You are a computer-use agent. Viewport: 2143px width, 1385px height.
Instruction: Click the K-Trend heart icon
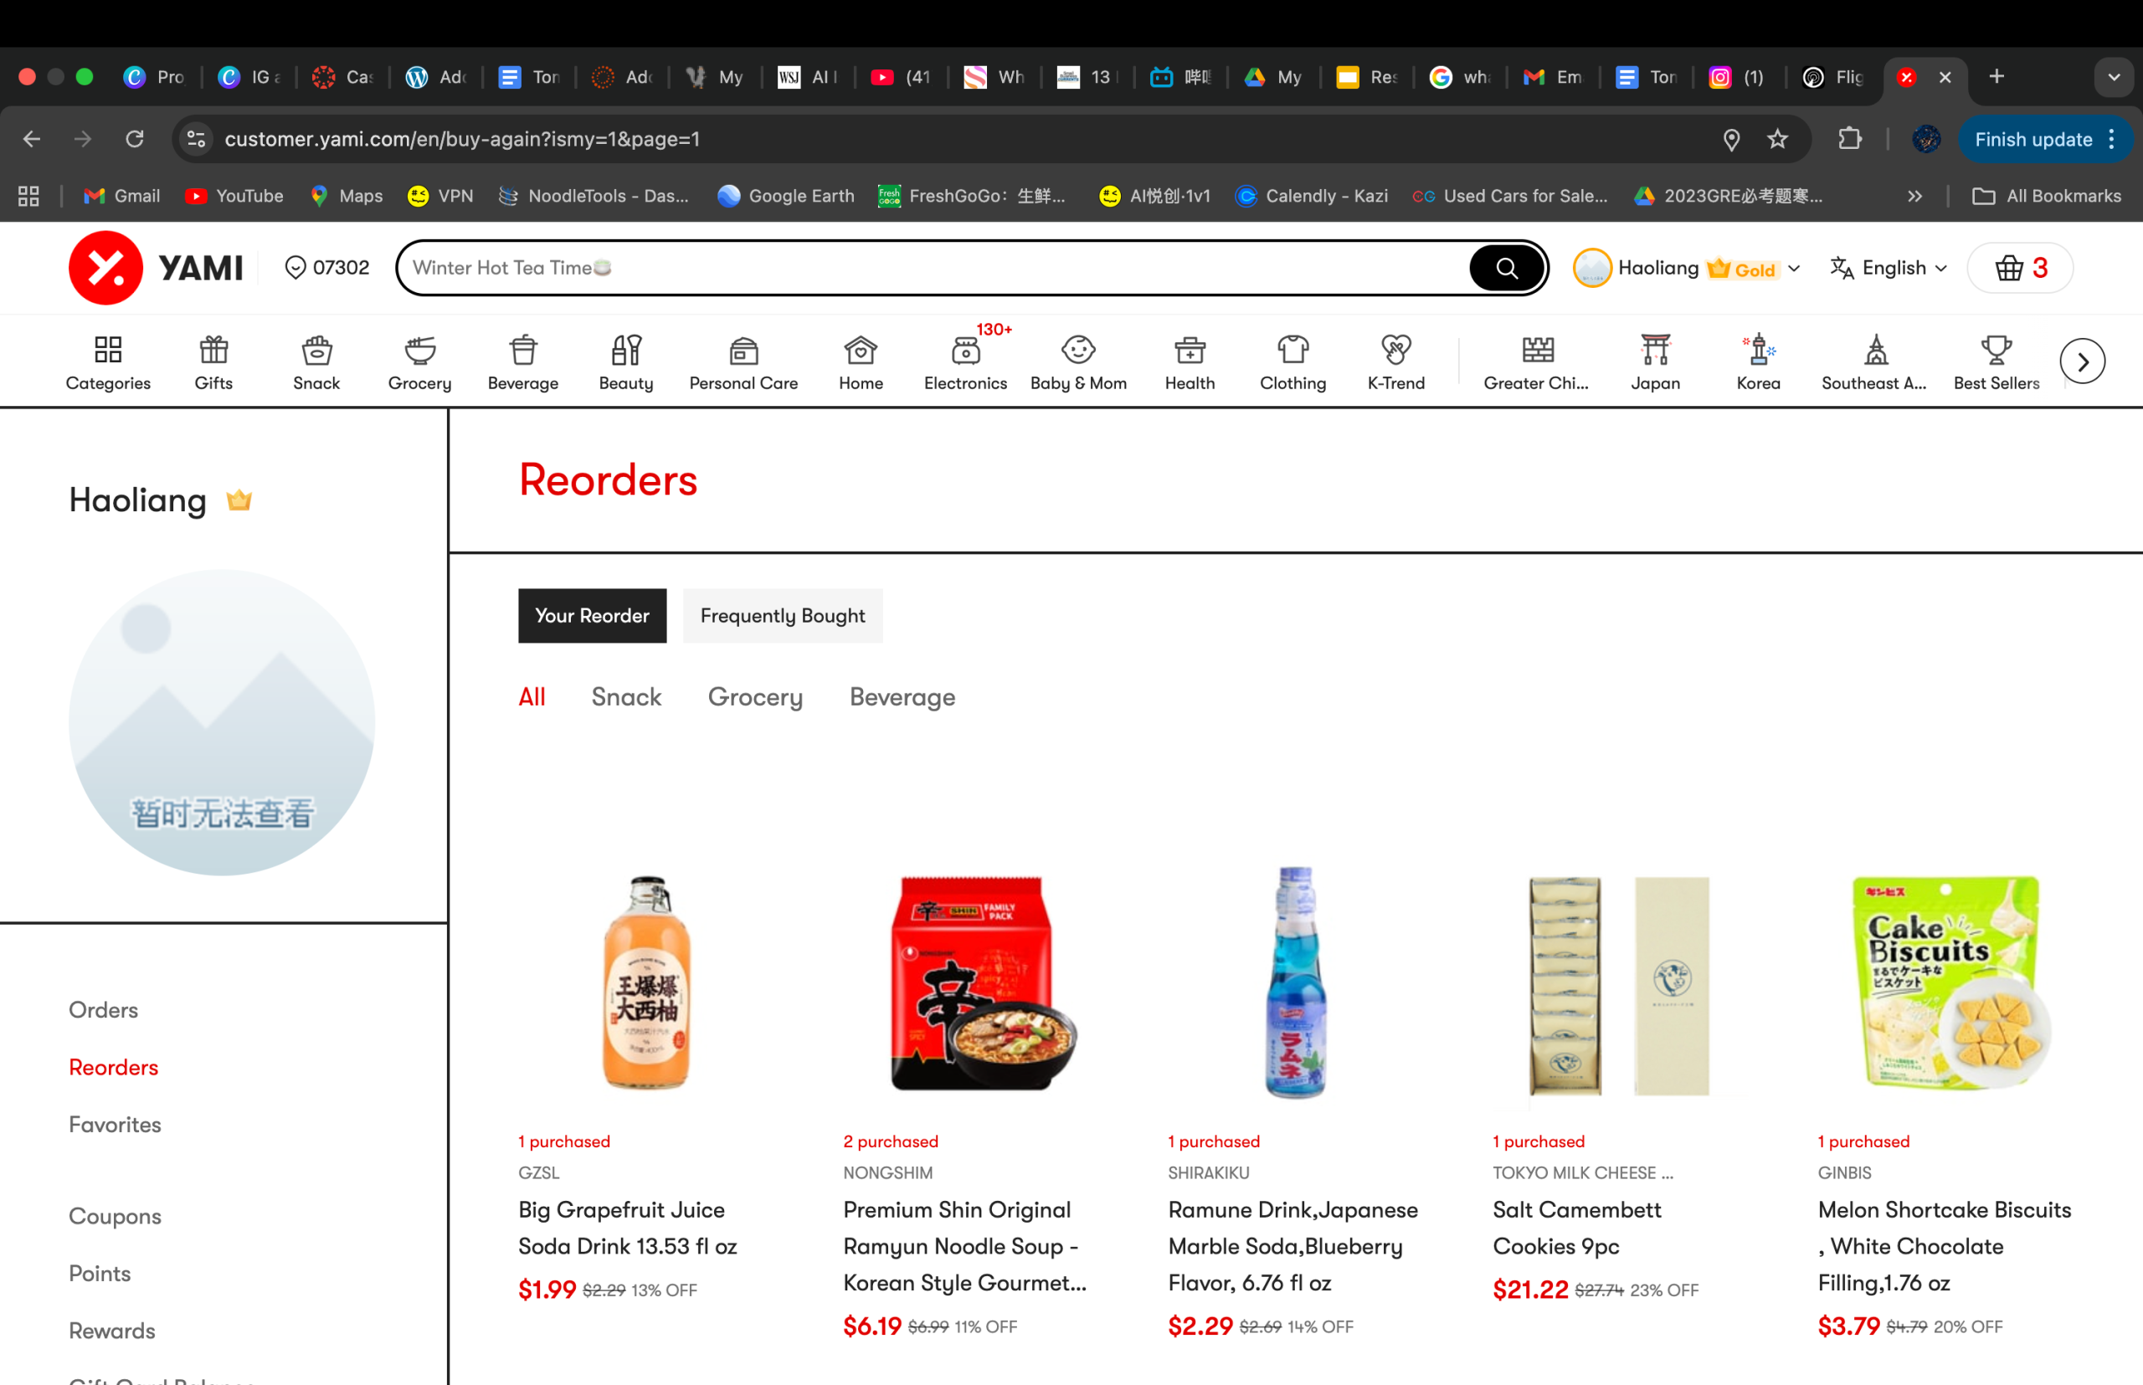point(1395,351)
